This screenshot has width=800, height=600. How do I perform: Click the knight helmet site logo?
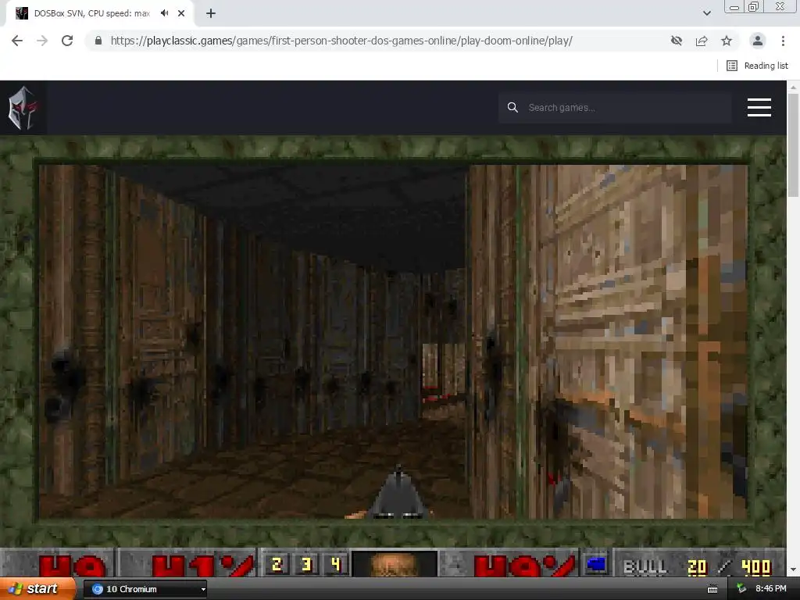23,108
